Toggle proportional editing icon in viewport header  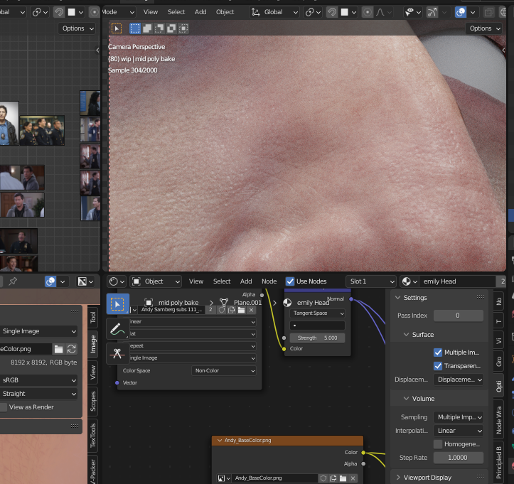[368, 12]
